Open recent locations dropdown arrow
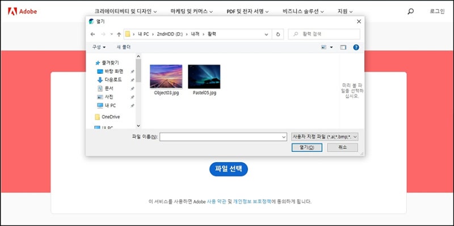 click(x=111, y=34)
